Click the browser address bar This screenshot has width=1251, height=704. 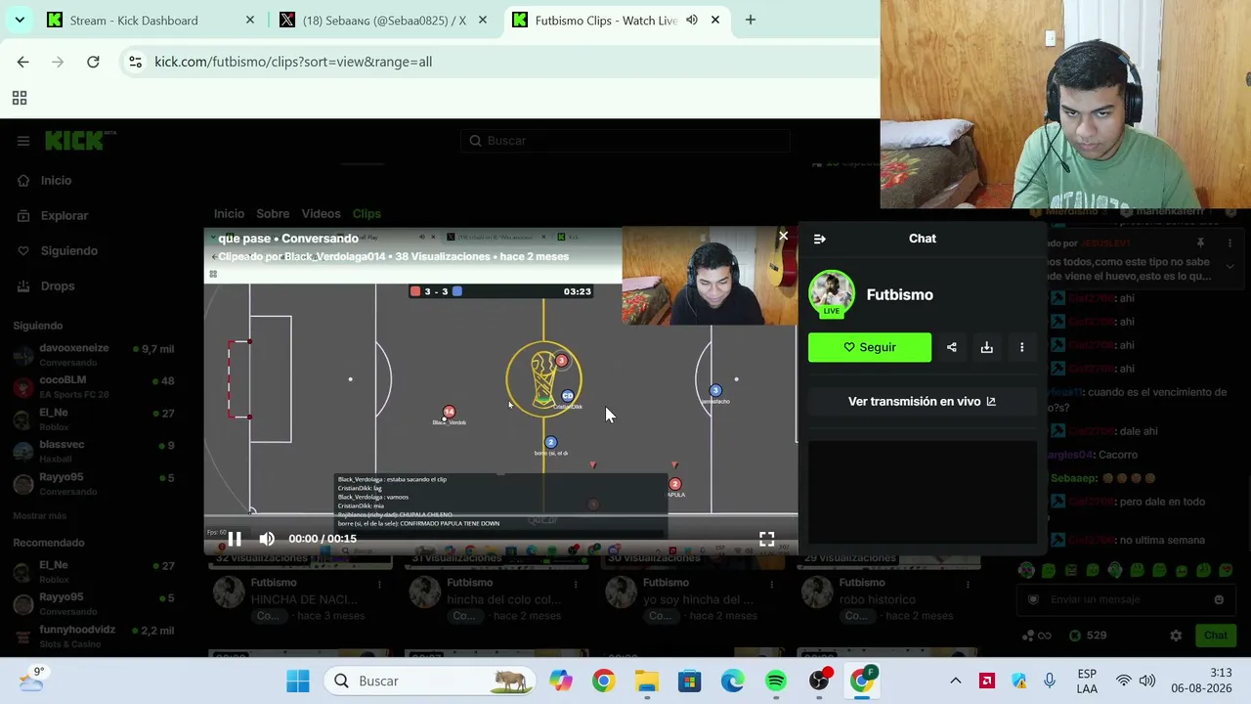498,62
